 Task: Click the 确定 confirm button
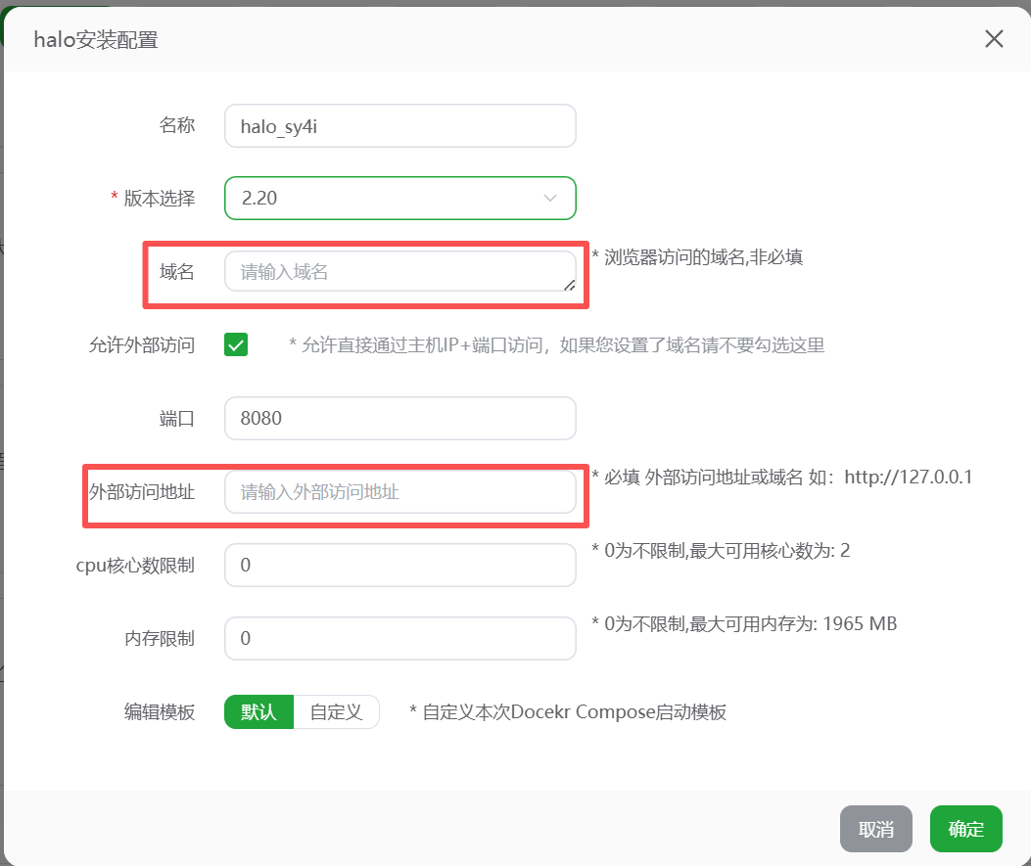[x=965, y=829]
